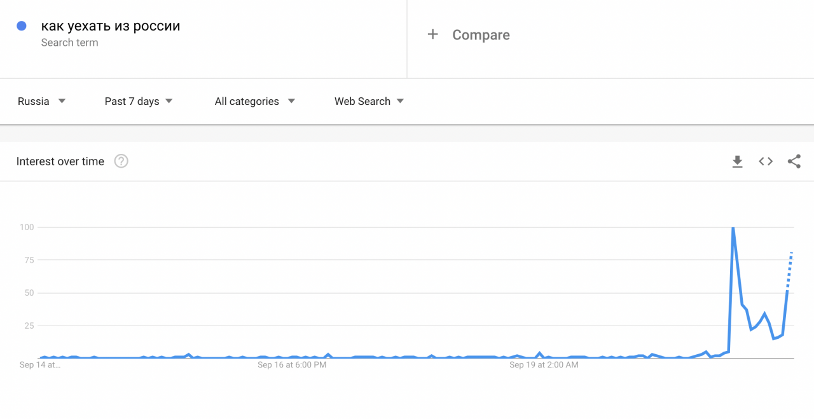The width and height of the screenshot is (814, 419).
Task: Click the share icon for the chart
Action: pos(794,161)
